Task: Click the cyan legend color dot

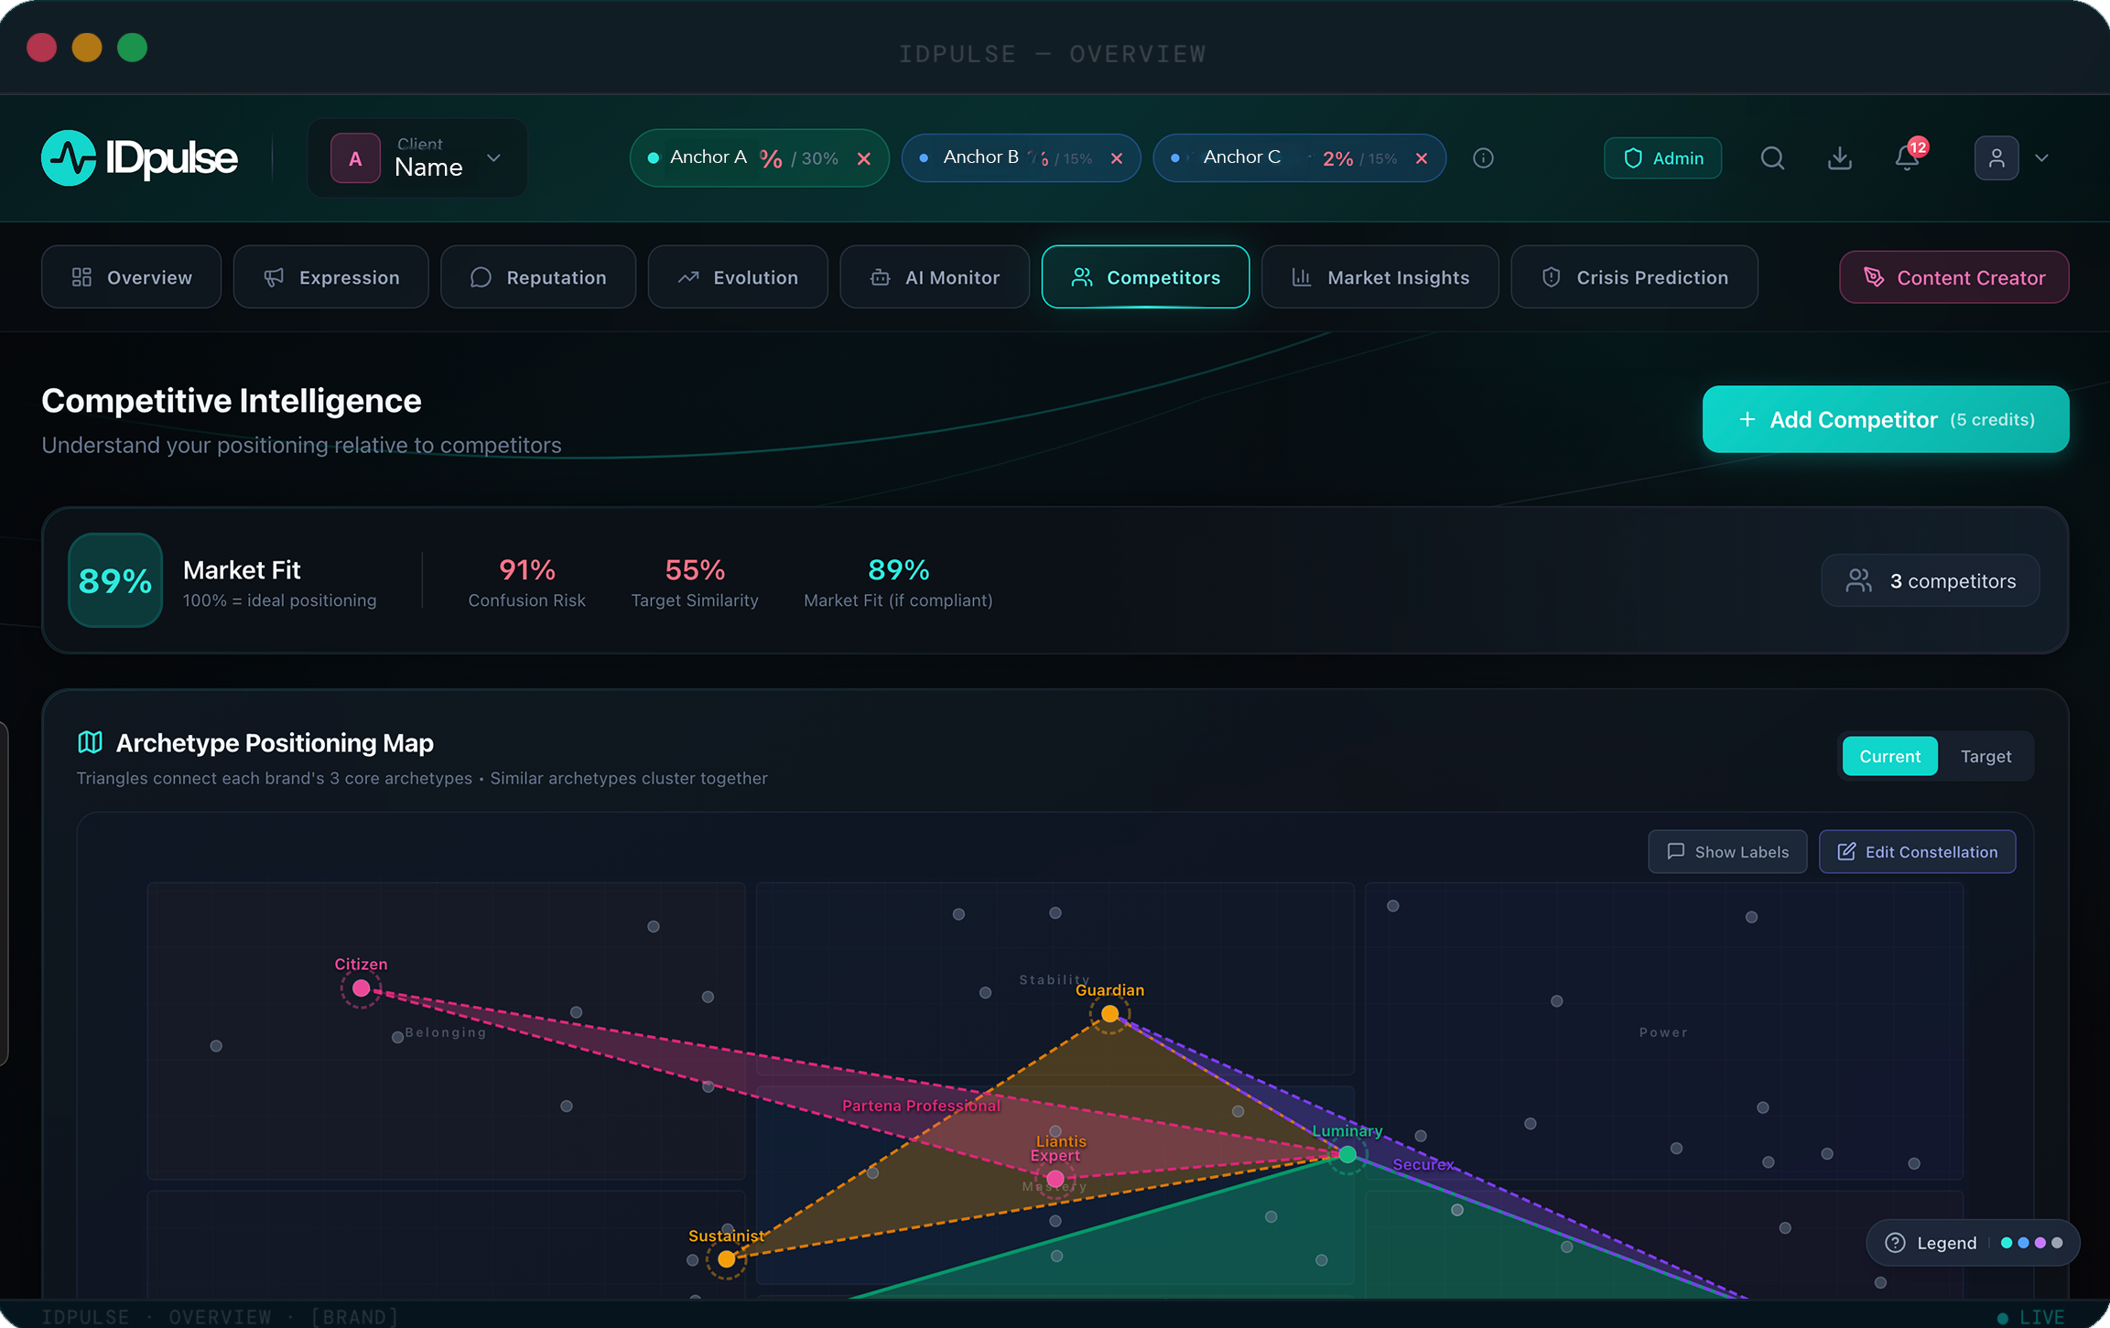Action: click(2007, 1243)
